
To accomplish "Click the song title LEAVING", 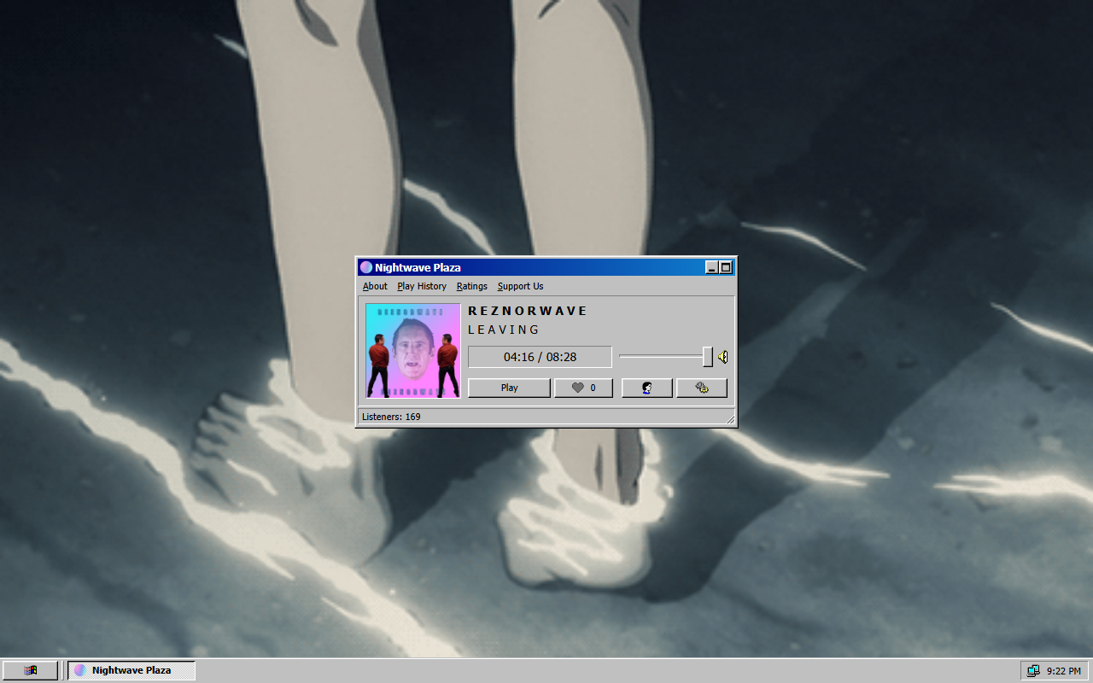I will pyautogui.click(x=504, y=330).
